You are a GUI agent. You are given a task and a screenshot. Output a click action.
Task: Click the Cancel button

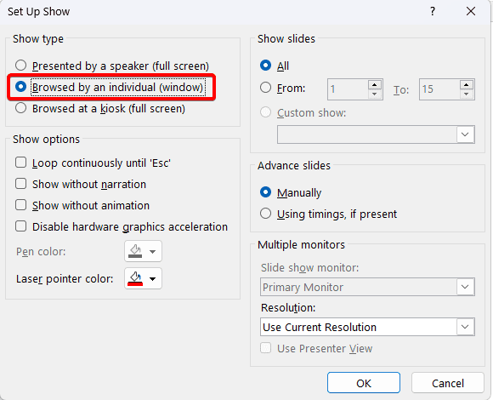(448, 383)
